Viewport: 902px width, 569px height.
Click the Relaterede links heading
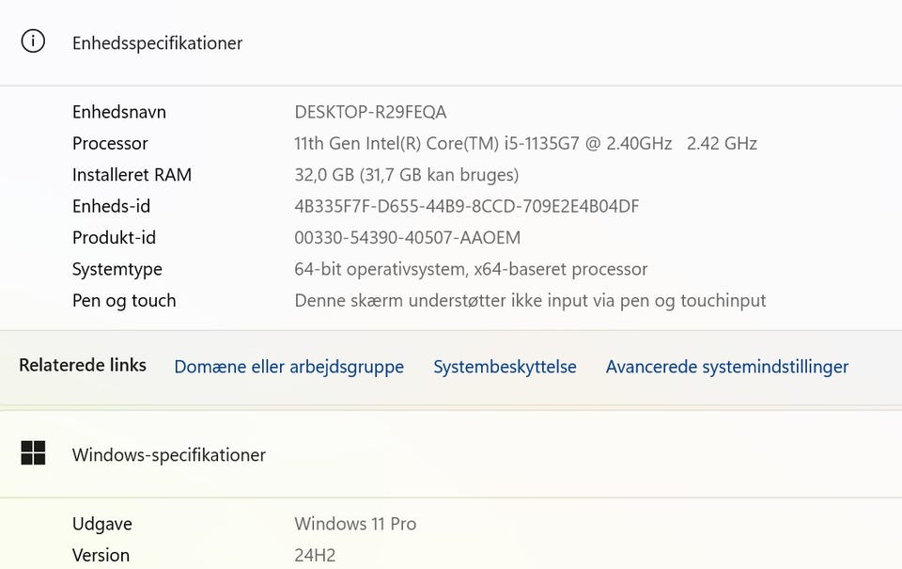[x=83, y=365]
